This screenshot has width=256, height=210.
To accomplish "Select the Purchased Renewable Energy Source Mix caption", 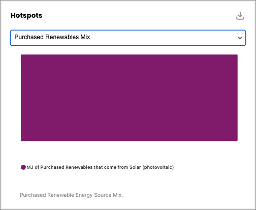I will (x=71, y=195).
